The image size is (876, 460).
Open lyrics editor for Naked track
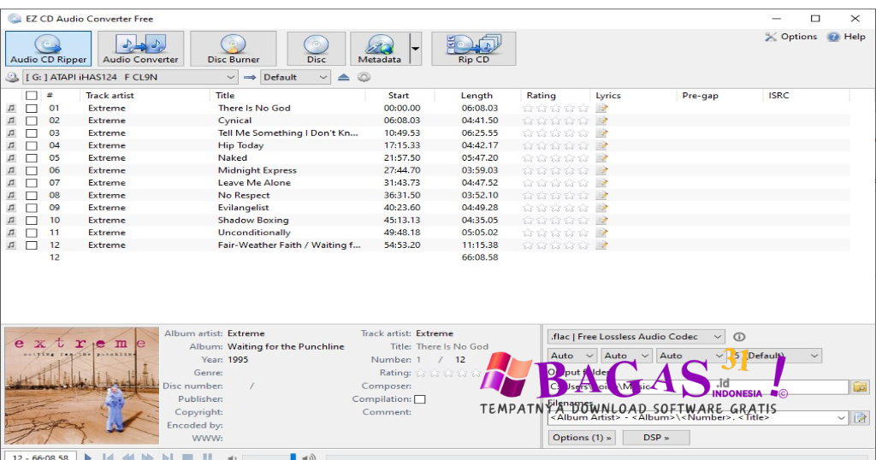pos(601,158)
